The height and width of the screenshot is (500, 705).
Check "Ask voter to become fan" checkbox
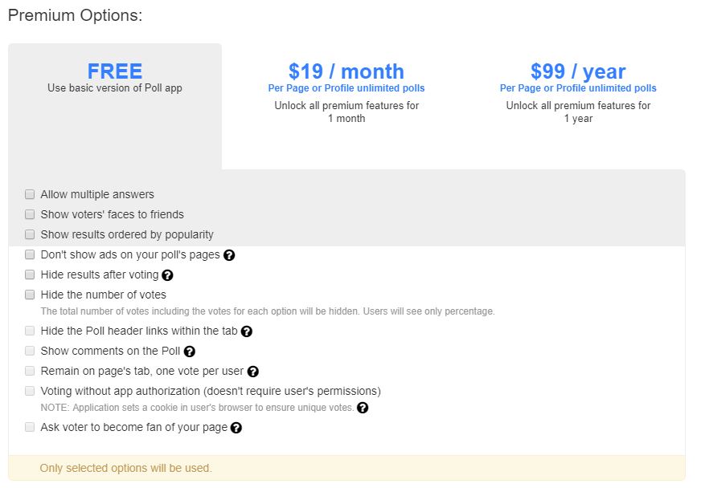point(30,427)
